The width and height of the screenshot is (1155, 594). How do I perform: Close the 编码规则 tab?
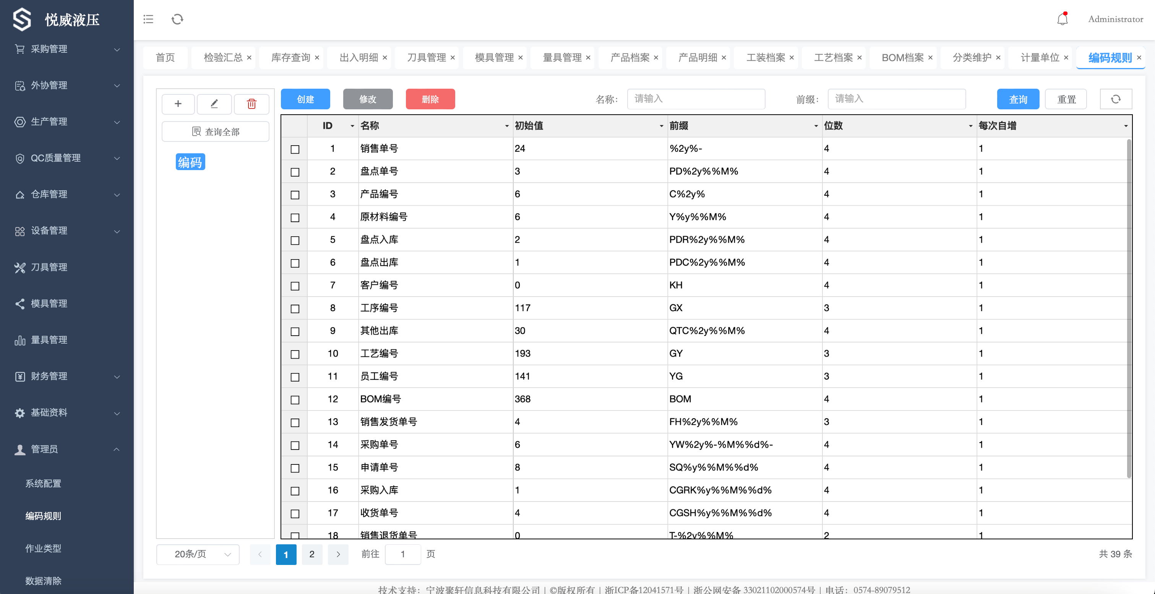(1139, 58)
